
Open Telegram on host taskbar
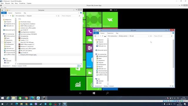click(x=46, y=104)
